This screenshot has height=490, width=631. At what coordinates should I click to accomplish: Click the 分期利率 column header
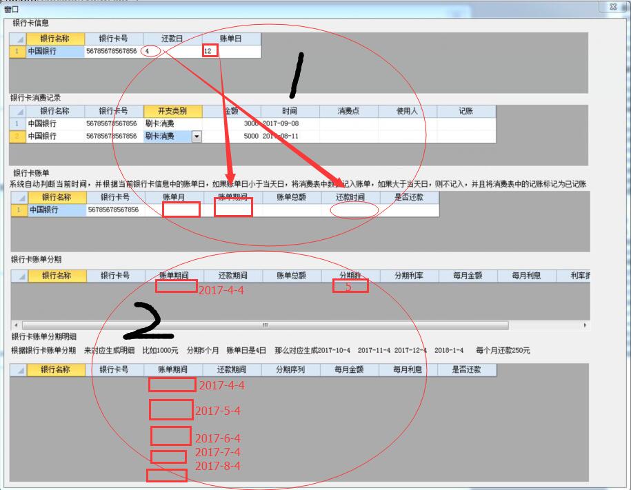pyautogui.click(x=409, y=276)
